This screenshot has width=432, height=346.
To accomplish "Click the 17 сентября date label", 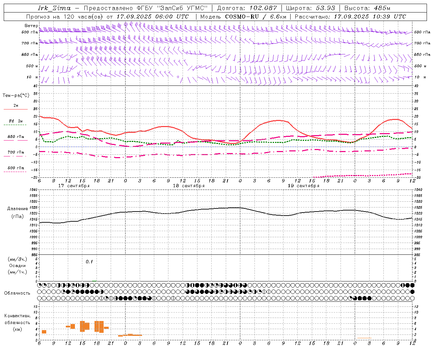I will click(74, 186).
